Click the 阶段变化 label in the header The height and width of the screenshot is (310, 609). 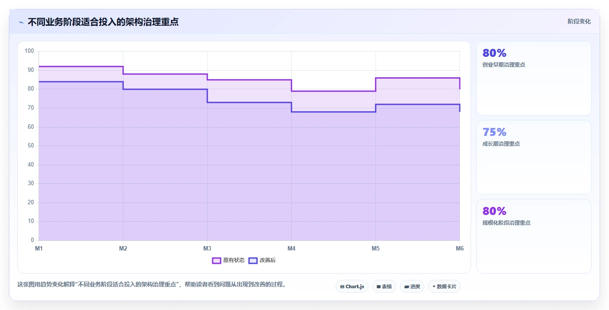click(x=579, y=21)
